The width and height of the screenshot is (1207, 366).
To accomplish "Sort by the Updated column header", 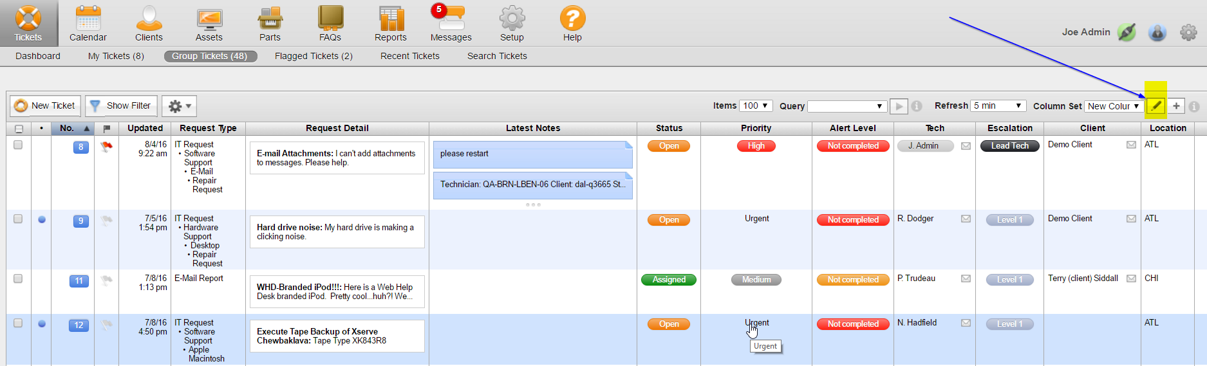I will tap(145, 129).
